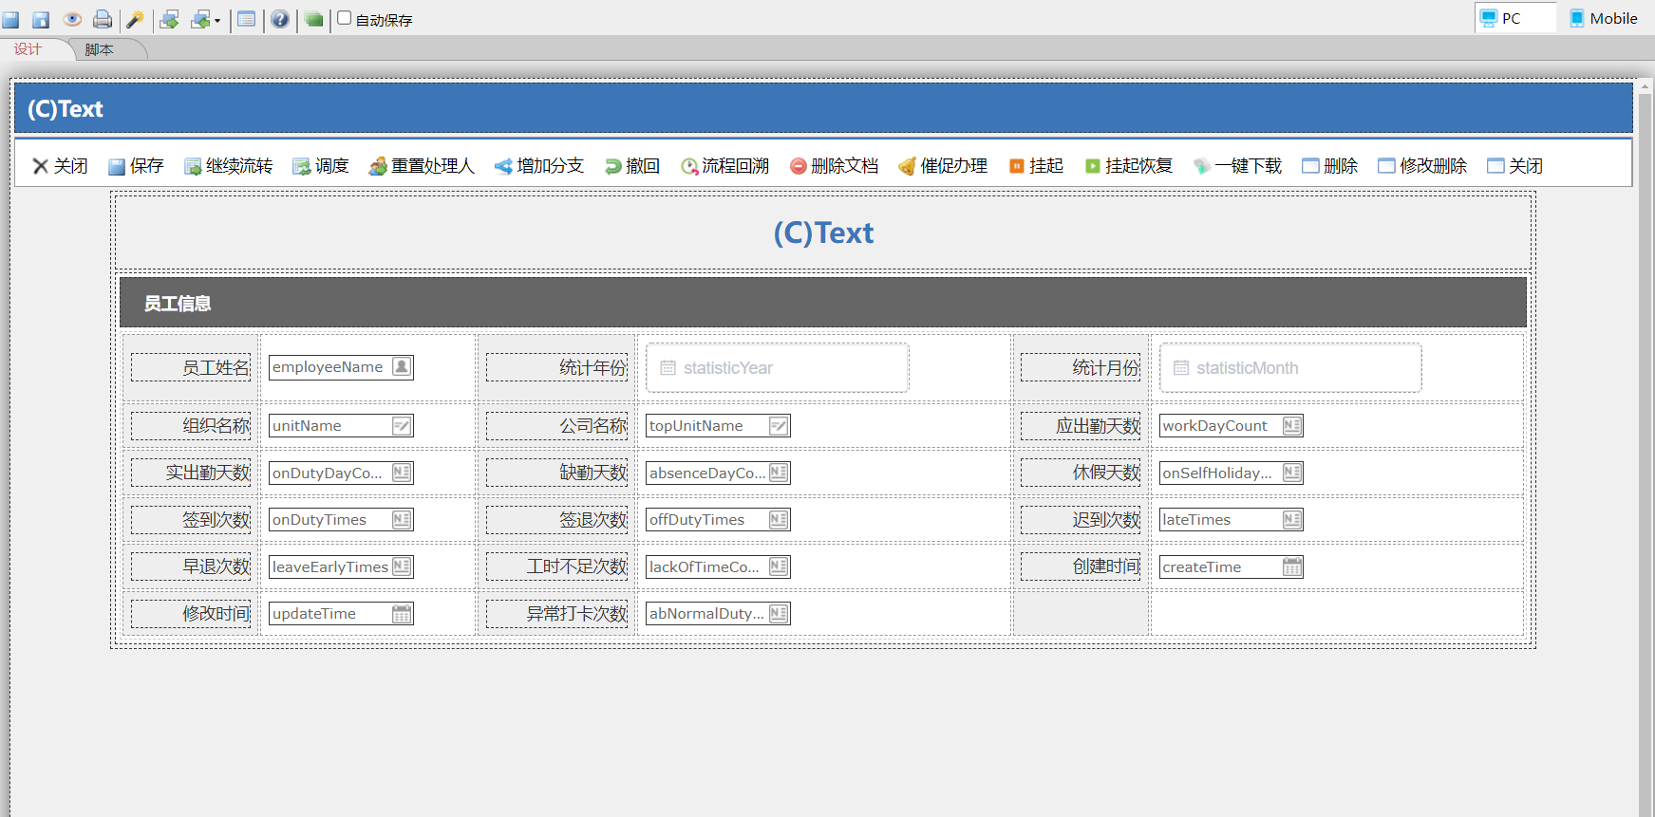Click the 一键下载 button

(1238, 166)
